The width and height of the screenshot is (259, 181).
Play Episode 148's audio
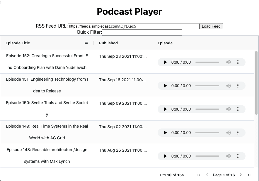coord(165,156)
